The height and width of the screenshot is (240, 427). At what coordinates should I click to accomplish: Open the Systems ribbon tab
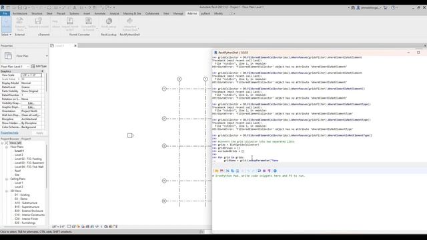(74, 13)
